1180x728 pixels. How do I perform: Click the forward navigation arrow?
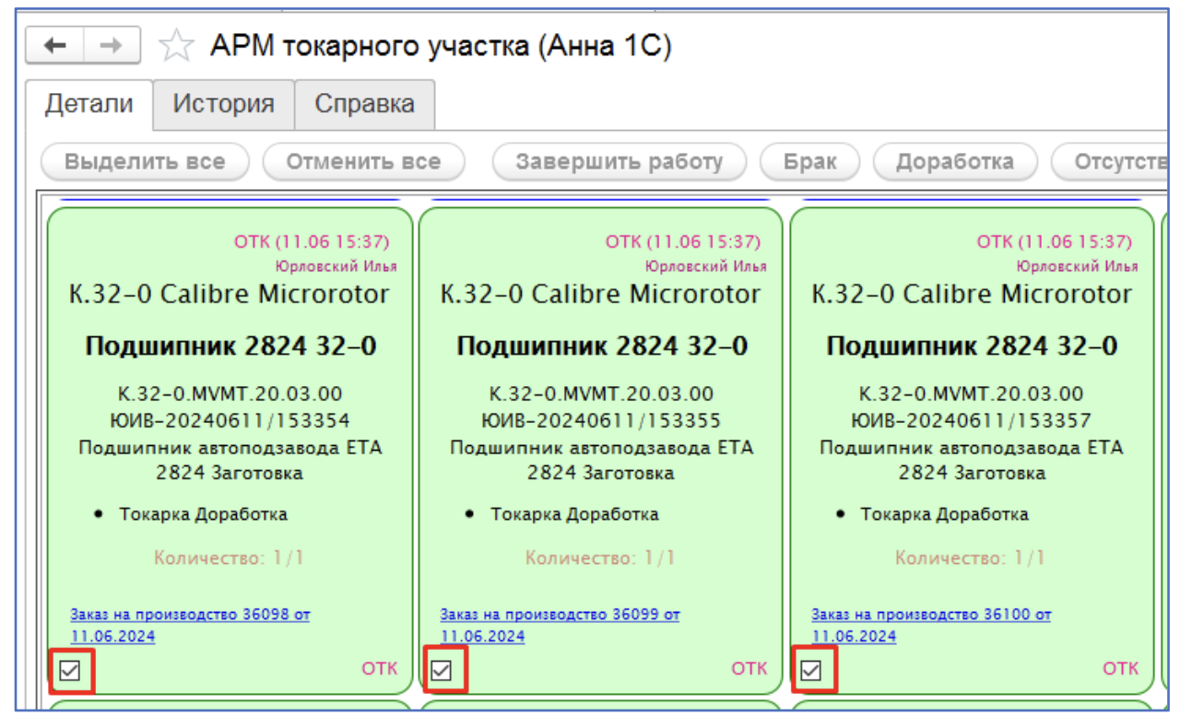pos(112,47)
